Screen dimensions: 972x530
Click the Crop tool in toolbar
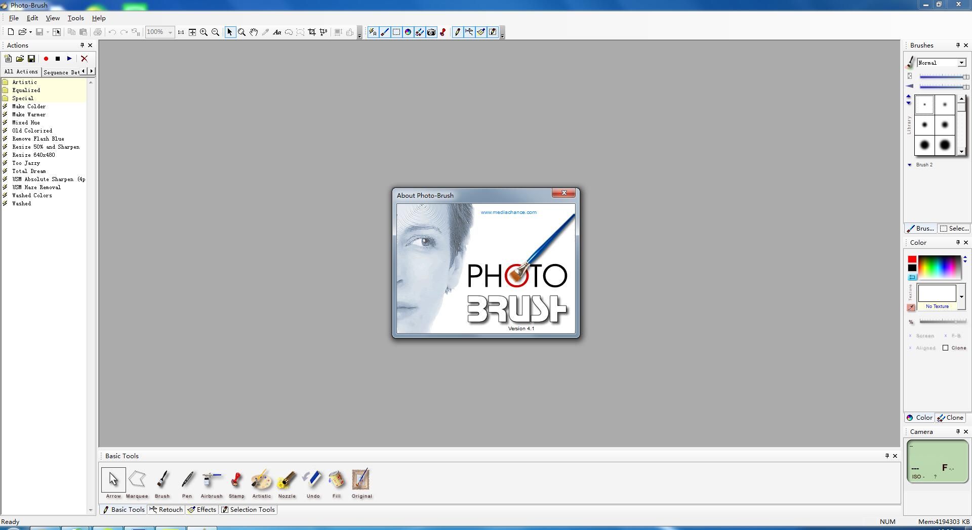[312, 32]
